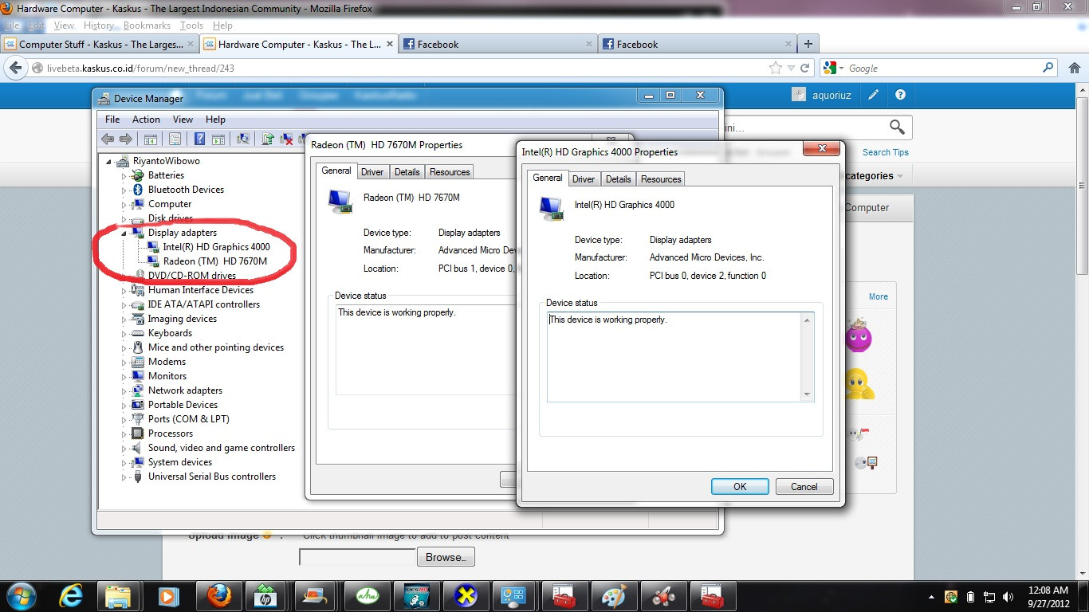Viewport: 1089px width, 612px height.
Task: Launch Windows Media Player from the taskbar
Action: click(x=167, y=595)
